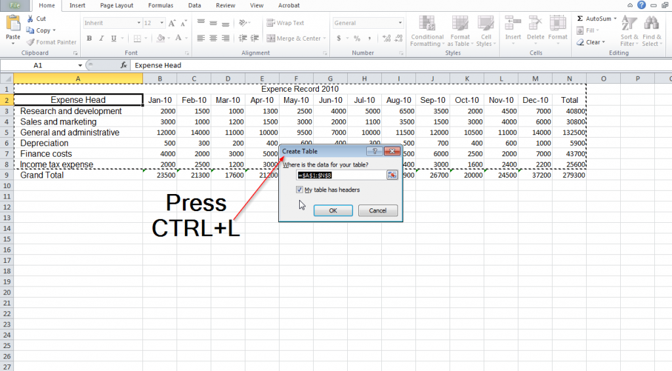Image resolution: width=672 pixels, height=371 pixels.
Task: Click the AutoSum sigma icon
Action: [580, 19]
